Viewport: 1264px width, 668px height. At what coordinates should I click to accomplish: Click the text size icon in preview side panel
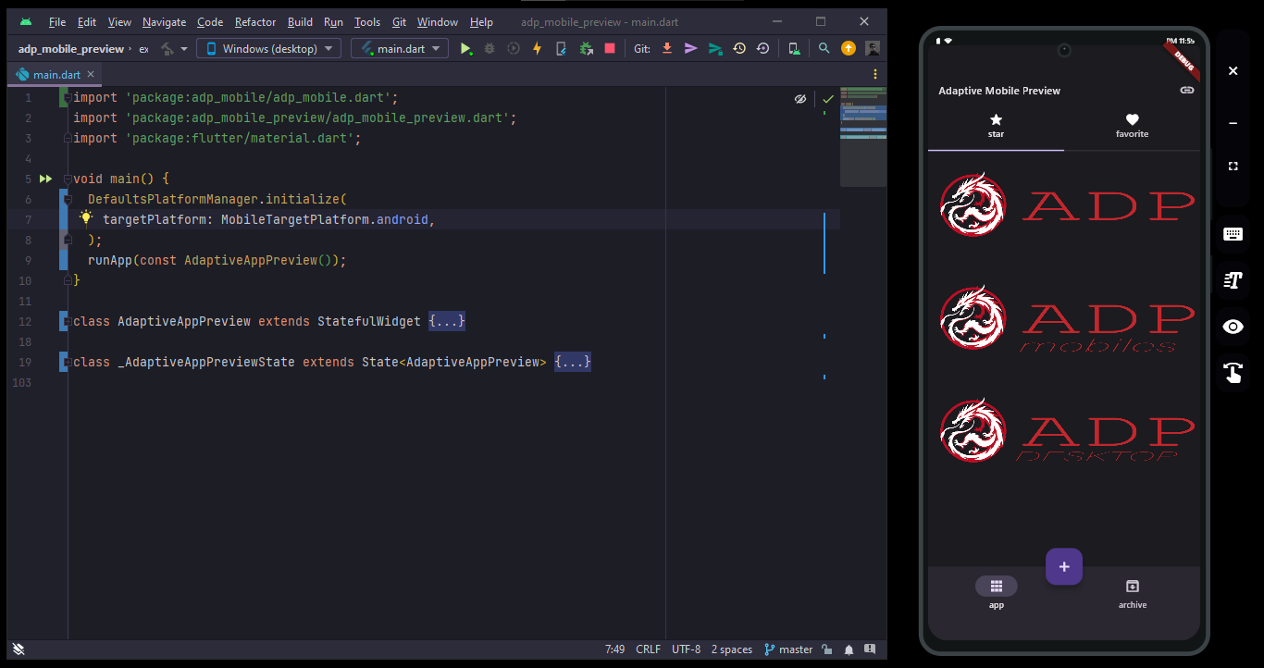(1233, 280)
